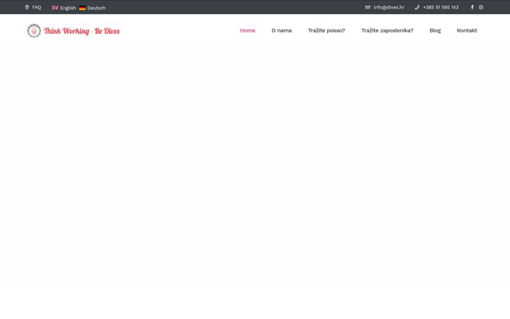The width and height of the screenshot is (510, 319).
Task: Call +385 51 565 143 link
Action: pyautogui.click(x=441, y=7)
